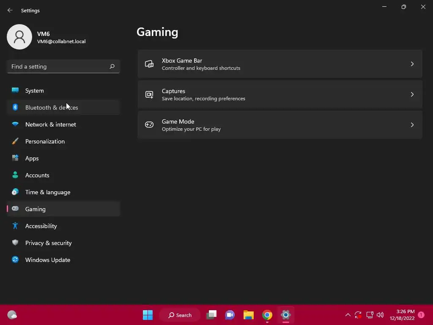Click the date and time clock
Screen dimensions: 433x325
[402, 315]
